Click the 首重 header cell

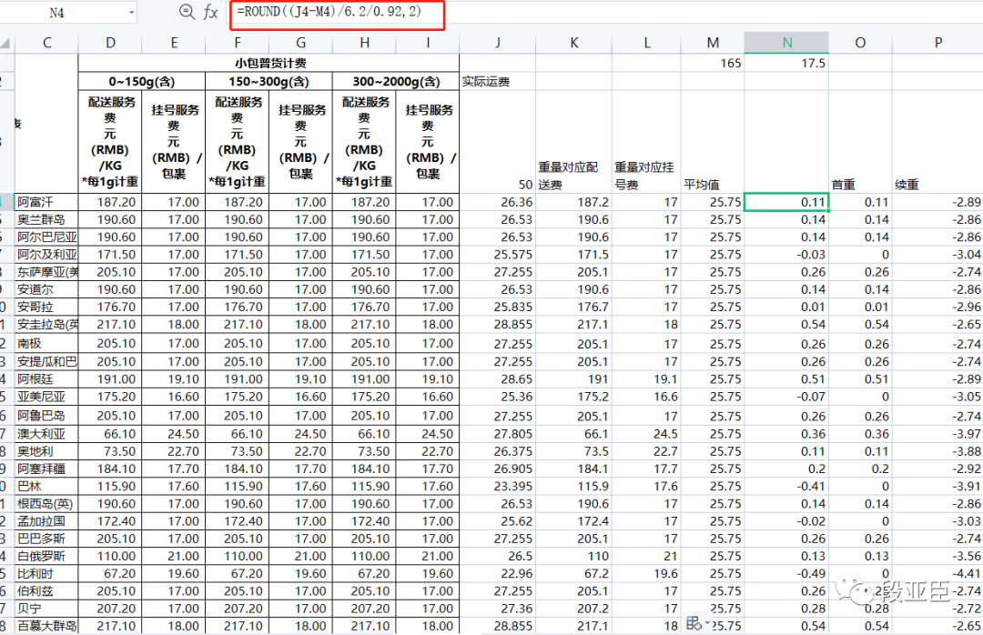coord(860,142)
